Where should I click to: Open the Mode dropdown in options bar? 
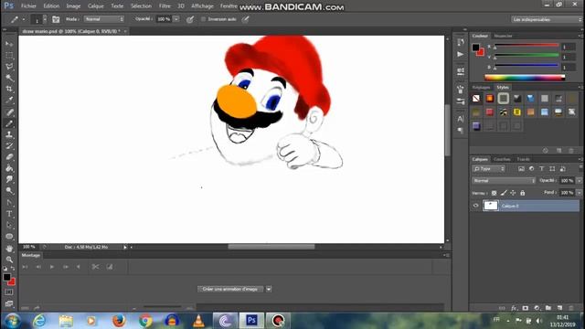[103, 19]
